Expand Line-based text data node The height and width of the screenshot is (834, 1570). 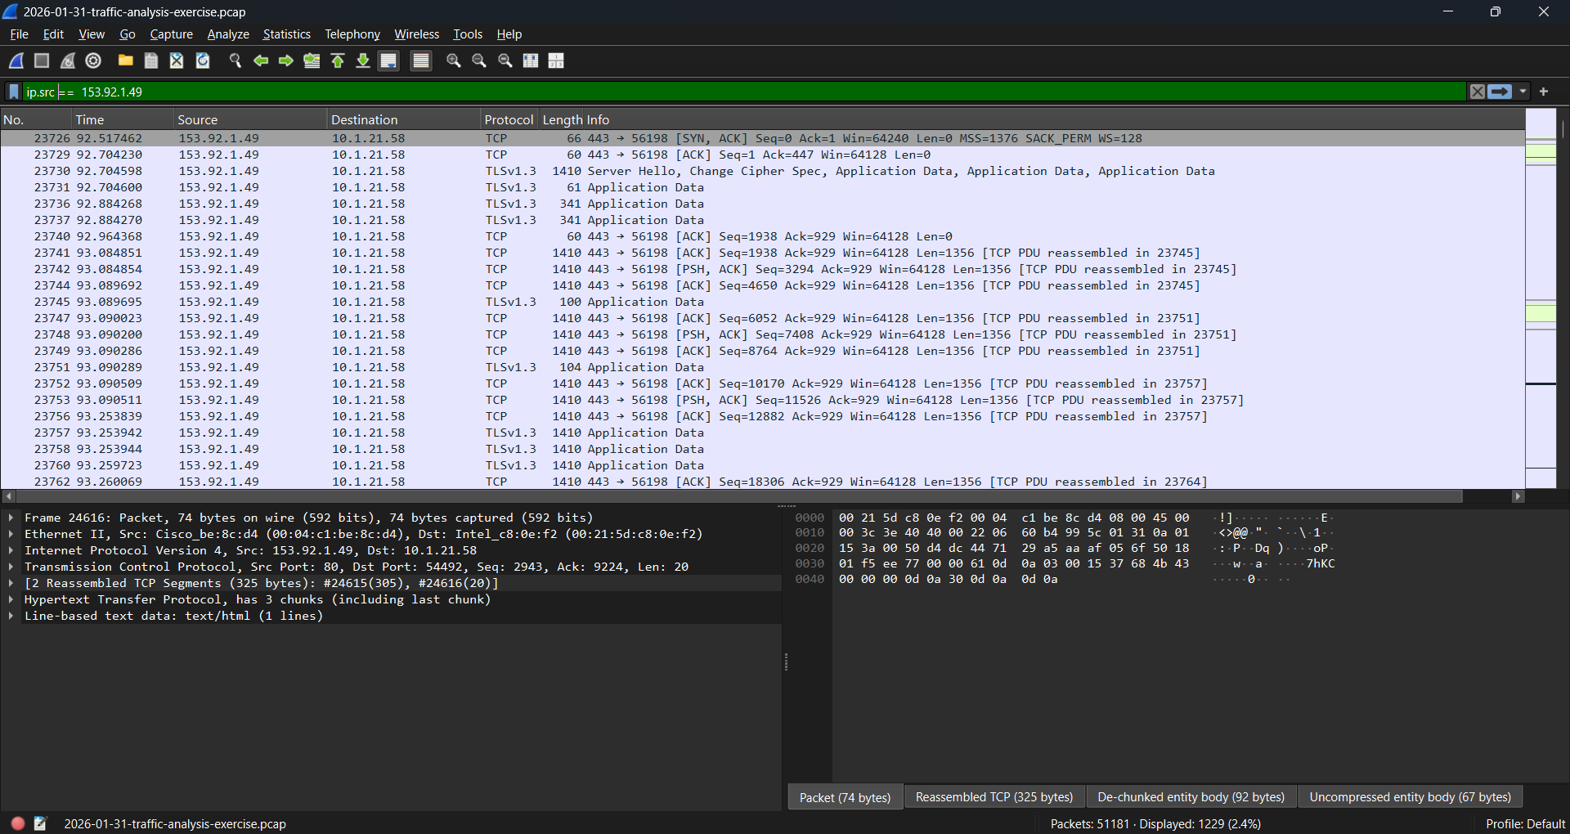coord(11,616)
